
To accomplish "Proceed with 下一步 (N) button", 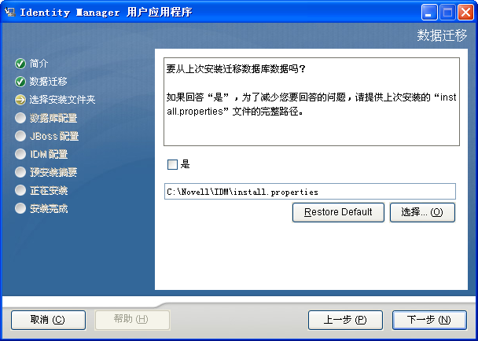I will pyautogui.click(x=429, y=320).
